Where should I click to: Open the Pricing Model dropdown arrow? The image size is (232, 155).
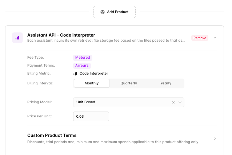(x=180, y=102)
